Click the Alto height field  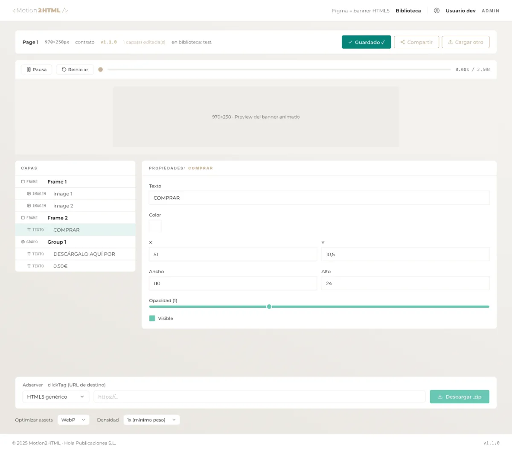[x=405, y=283]
